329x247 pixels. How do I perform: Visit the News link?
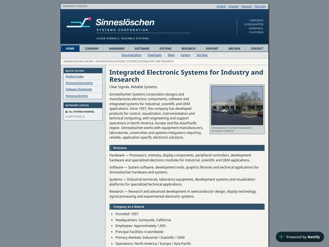[171, 55]
